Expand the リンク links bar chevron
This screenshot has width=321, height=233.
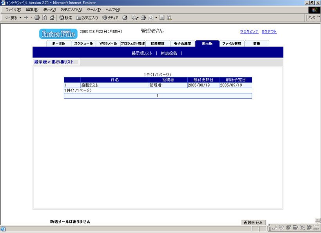click(x=318, y=17)
